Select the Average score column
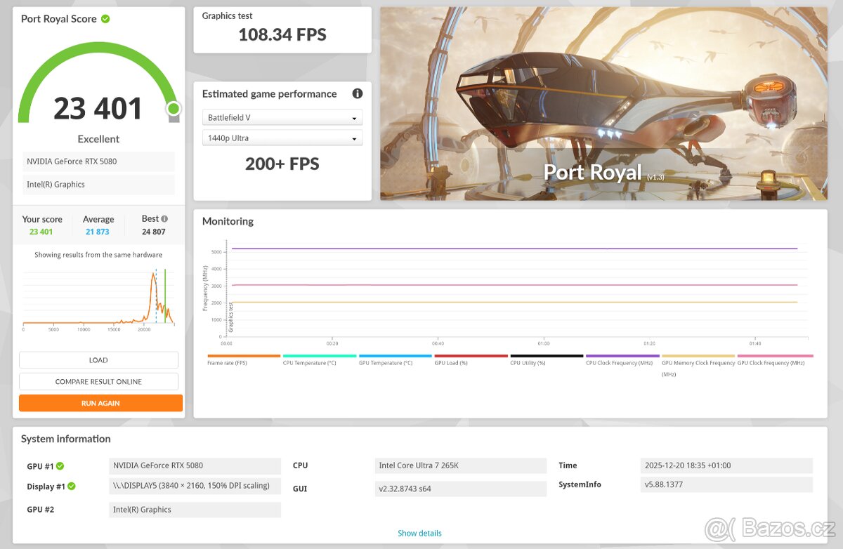843x549 pixels. [x=98, y=225]
